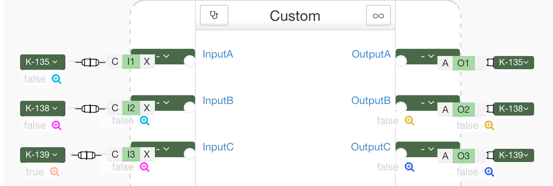Screen dimensions: 553x186
Task: Toggle the X segment of I1
Action: [147, 62]
